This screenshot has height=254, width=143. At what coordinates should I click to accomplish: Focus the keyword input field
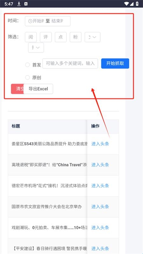pyautogui.click(x=70, y=63)
